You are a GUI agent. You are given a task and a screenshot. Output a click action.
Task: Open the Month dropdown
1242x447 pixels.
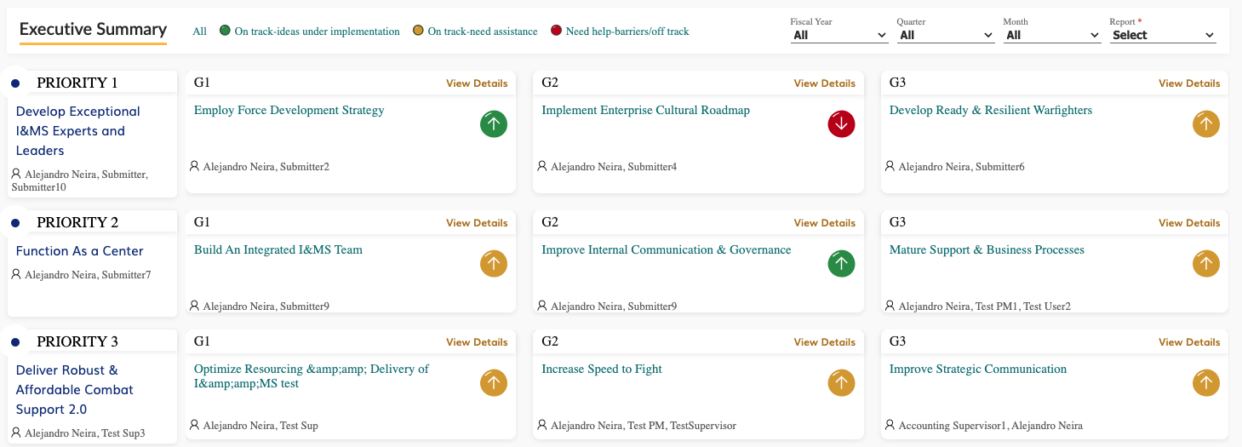(1052, 35)
